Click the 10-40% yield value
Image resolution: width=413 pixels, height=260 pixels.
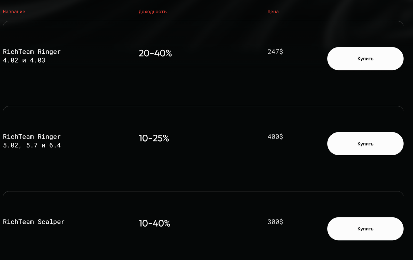[154, 223]
